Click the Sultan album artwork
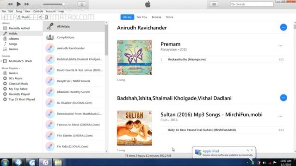 (135, 128)
